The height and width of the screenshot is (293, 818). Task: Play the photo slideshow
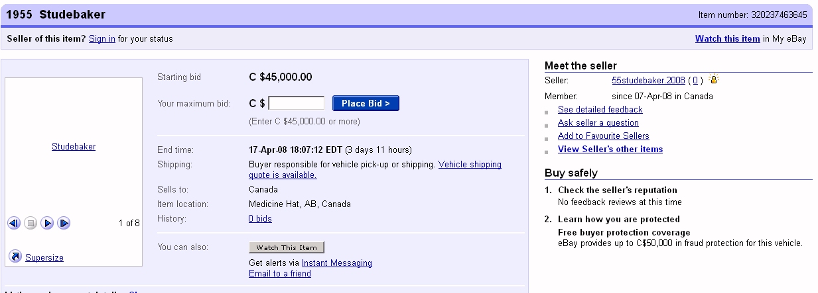point(47,224)
